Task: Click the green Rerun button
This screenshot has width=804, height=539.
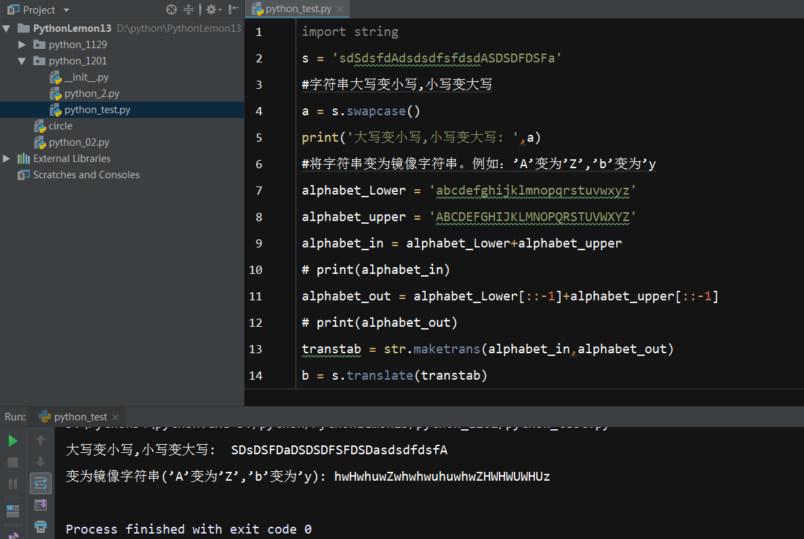Action: point(13,441)
